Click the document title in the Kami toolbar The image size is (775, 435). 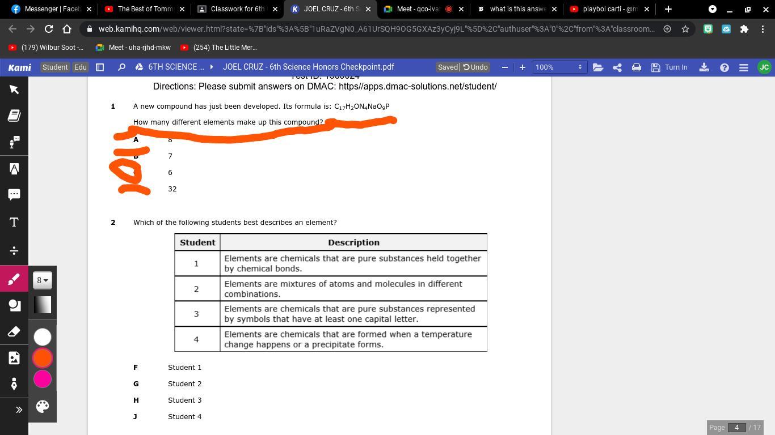308,67
